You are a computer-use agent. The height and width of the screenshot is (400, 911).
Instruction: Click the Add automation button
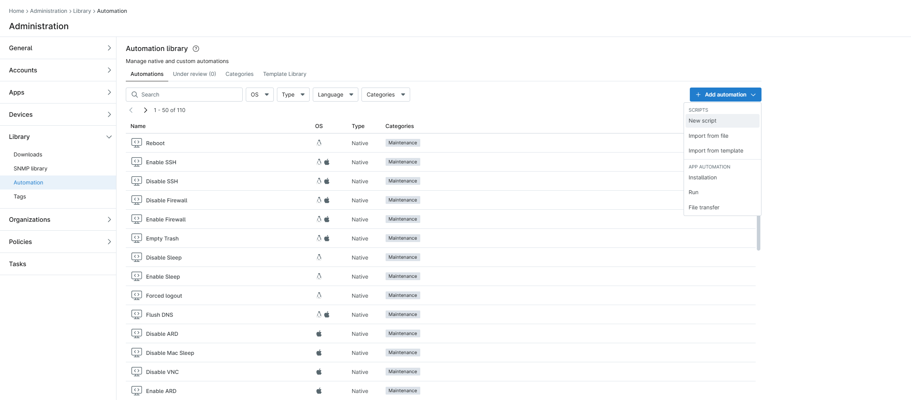(725, 95)
